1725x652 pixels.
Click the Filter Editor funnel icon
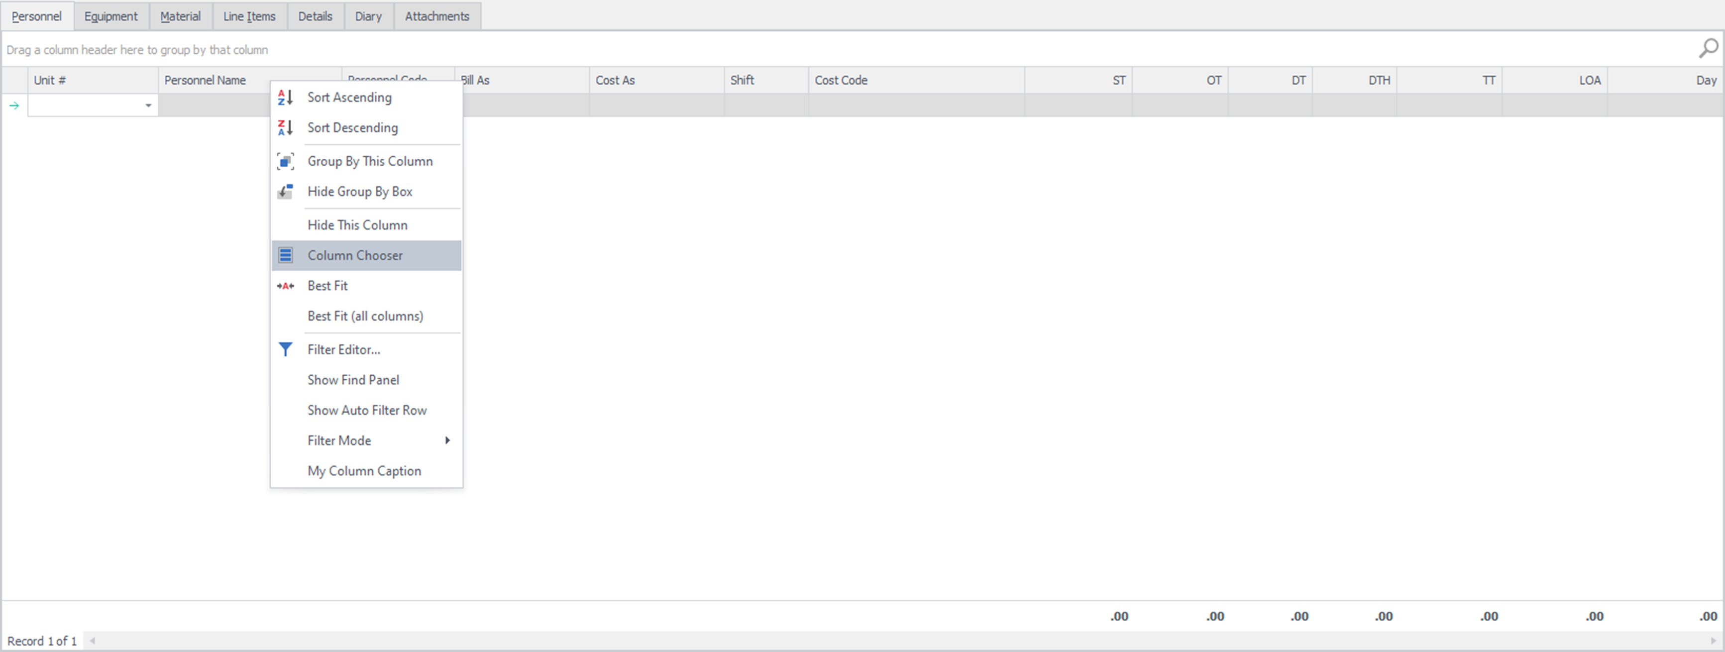click(x=285, y=349)
